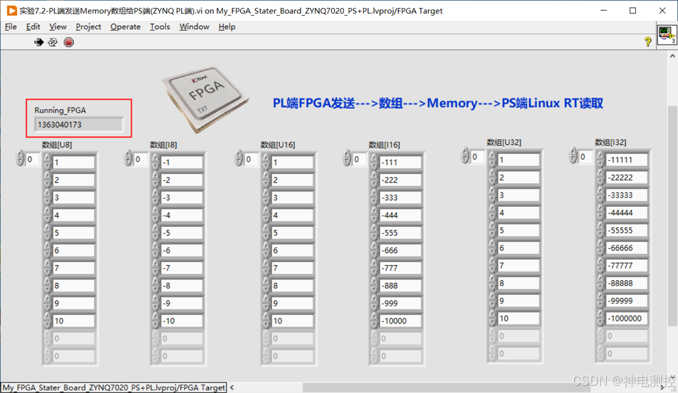Image resolution: width=678 pixels, height=393 pixels.
Task: Click the 数组[U8] element showing 10
Action: [74, 320]
